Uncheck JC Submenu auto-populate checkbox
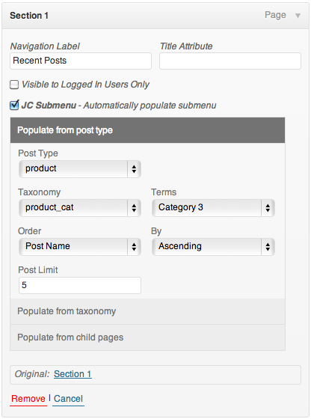This screenshot has width=311, height=419. pos(14,105)
